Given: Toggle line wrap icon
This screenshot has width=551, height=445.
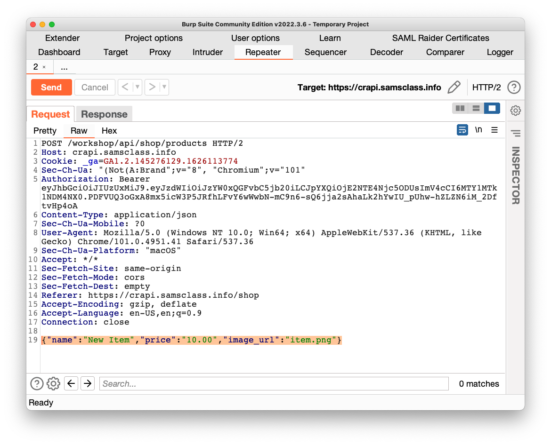Looking at the screenshot, I should point(462,130).
